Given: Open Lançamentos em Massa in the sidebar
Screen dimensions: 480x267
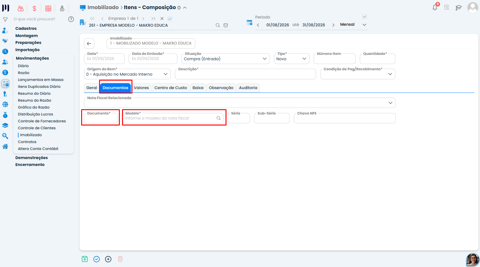Looking at the screenshot, I should [41, 80].
